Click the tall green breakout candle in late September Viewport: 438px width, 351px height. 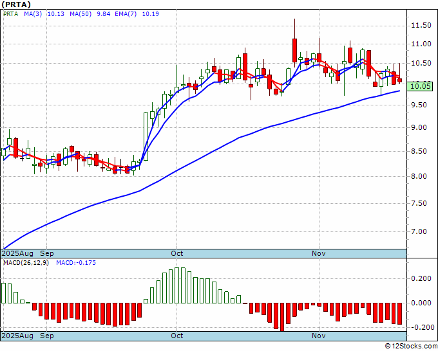click(x=146, y=136)
